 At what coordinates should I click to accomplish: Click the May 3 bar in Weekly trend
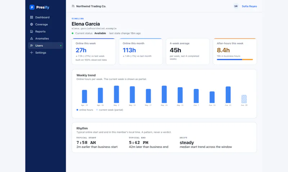tap(116, 94)
